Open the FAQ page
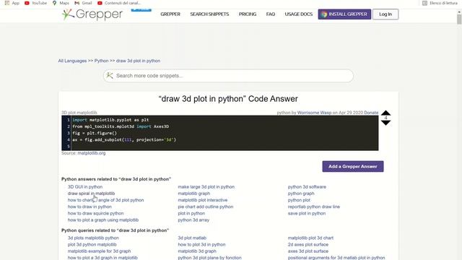The height and width of the screenshot is (260, 462). coord(271,14)
